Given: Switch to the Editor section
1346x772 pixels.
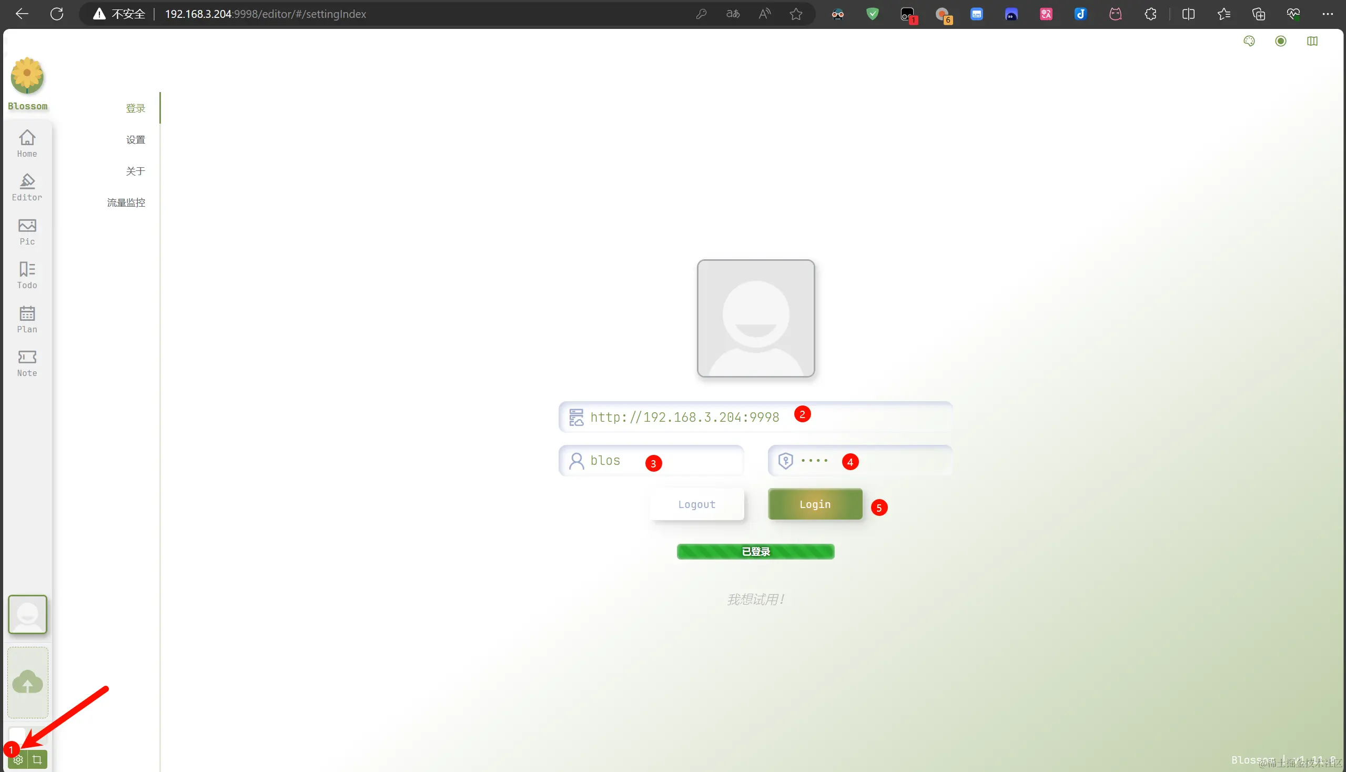Looking at the screenshot, I should click(x=27, y=187).
